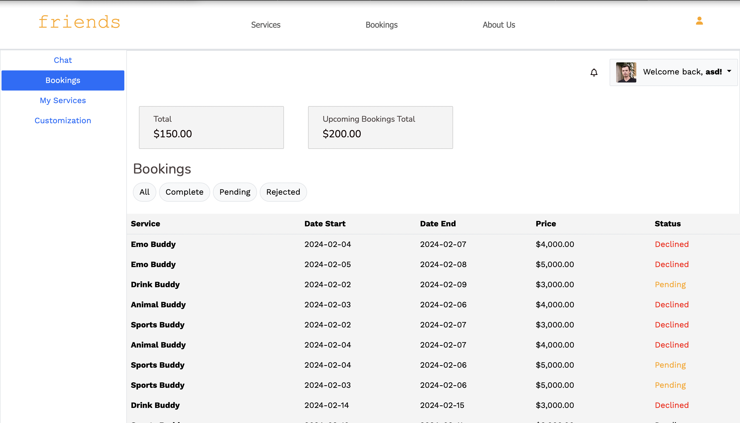Viewport: 740px width, 423px height.
Task: Open Bookings in the top navigation
Action: click(x=381, y=25)
